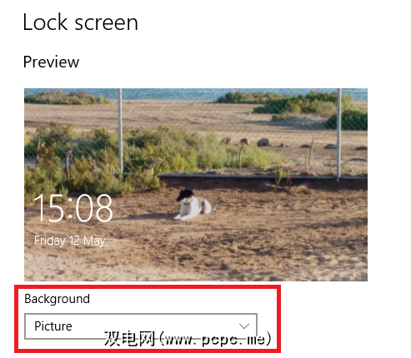Click the large green bush in preview
411x358 pixels.
click(92, 158)
